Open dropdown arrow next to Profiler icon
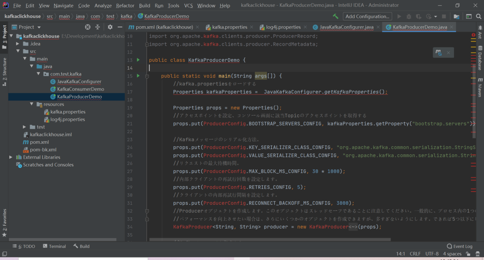This screenshot has width=484, height=260. tap(436, 17)
